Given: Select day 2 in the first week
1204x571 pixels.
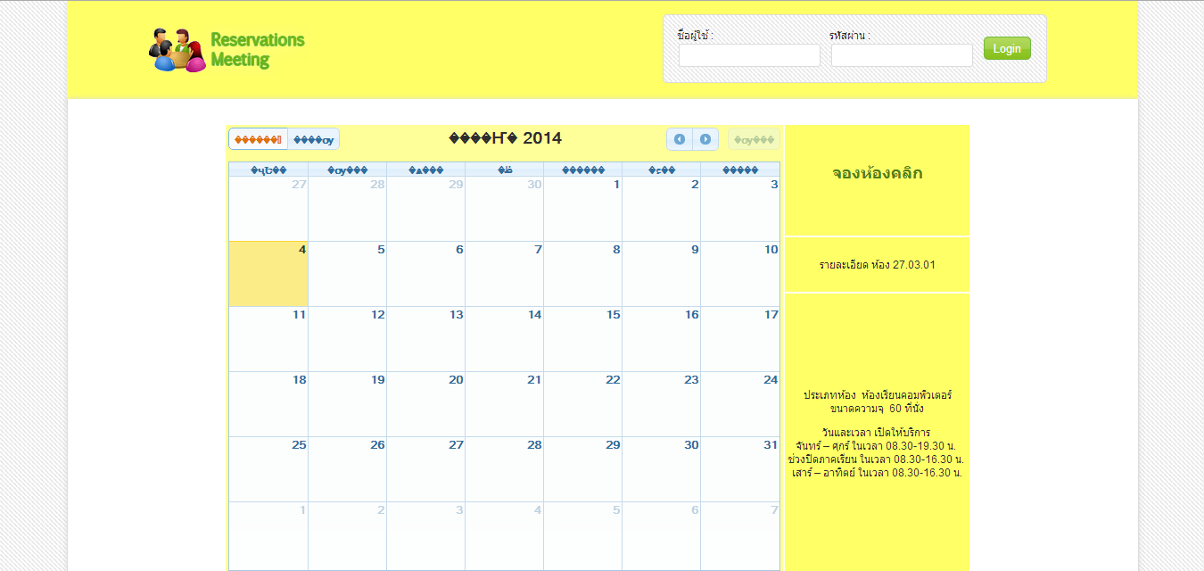Looking at the screenshot, I should coord(661,209).
